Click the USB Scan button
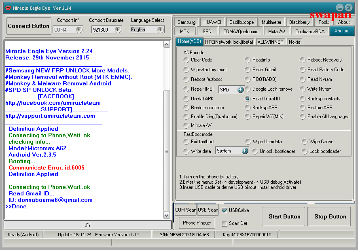The image size is (358, 250). point(208,210)
